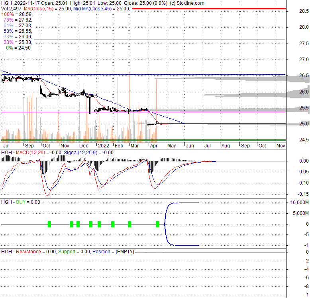Click the 50% = 26.55 Fibonacci level
The height and width of the screenshot is (298, 310).
coord(18,31)
